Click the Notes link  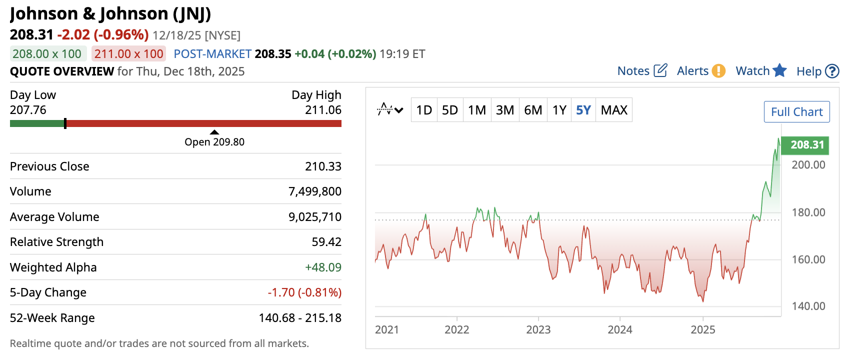click(x=633, y=71)
